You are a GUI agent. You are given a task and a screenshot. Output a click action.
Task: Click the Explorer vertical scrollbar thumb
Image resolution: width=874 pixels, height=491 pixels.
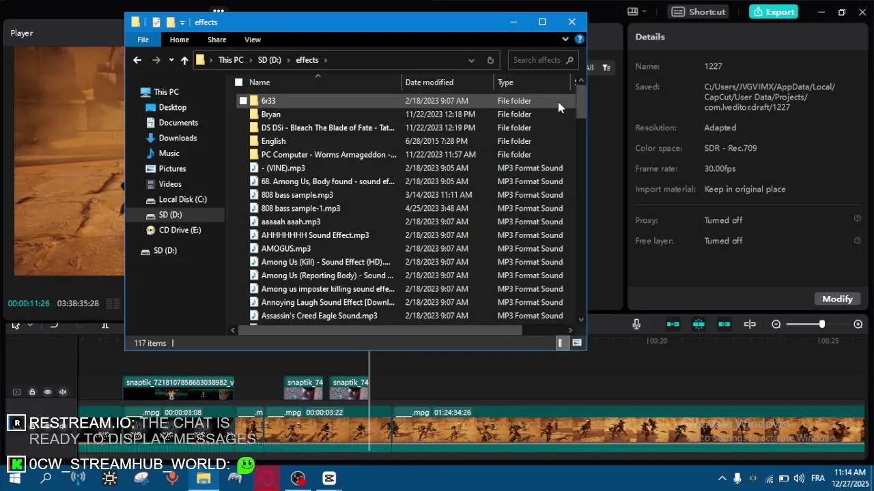tap(581, 102)
